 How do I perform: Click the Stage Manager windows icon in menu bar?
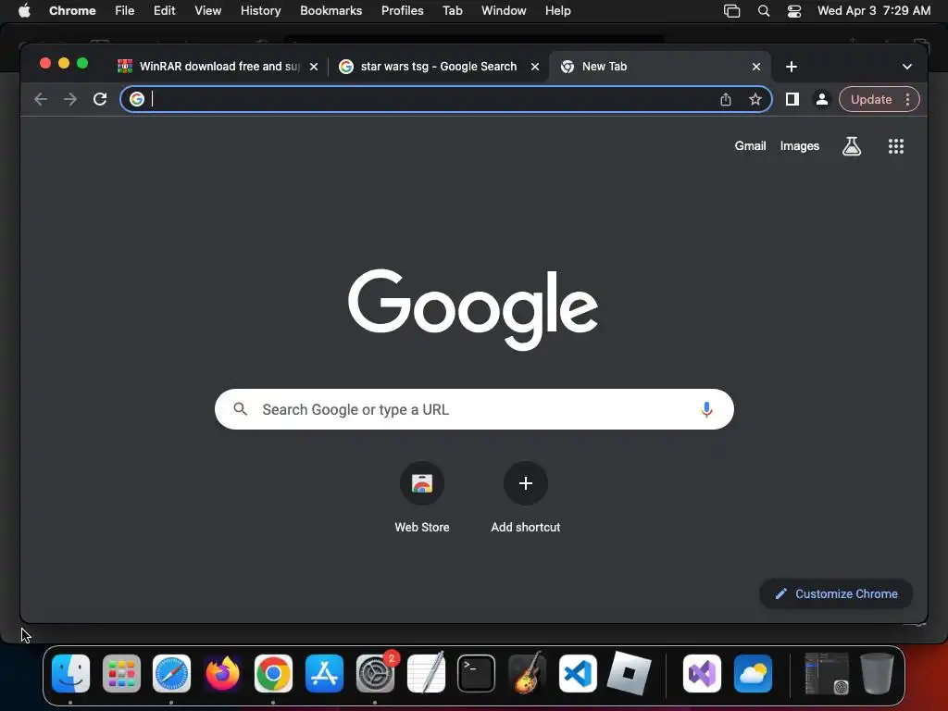(731, 11)
